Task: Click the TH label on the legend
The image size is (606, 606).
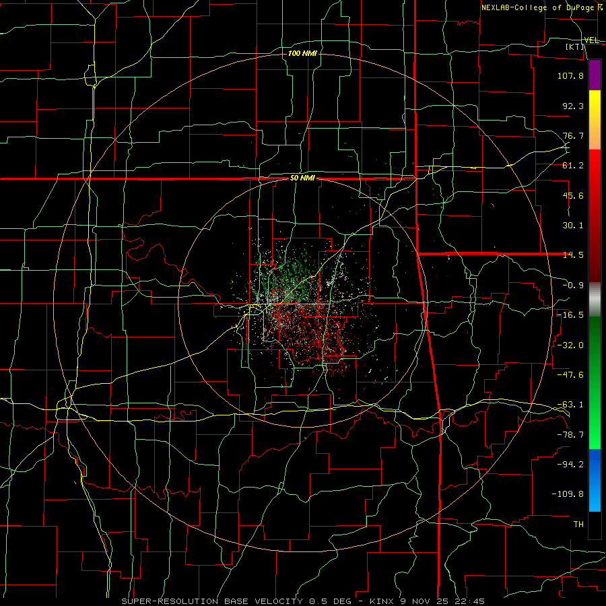Action: [x=578, y=524]
